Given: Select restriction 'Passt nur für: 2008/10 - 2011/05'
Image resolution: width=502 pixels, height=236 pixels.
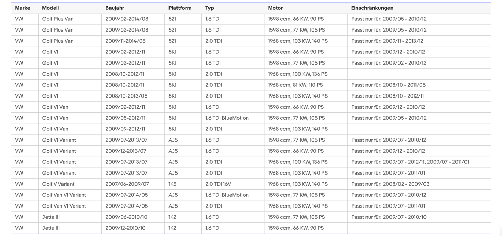Looking at the screenshot, I should [388, 85].
